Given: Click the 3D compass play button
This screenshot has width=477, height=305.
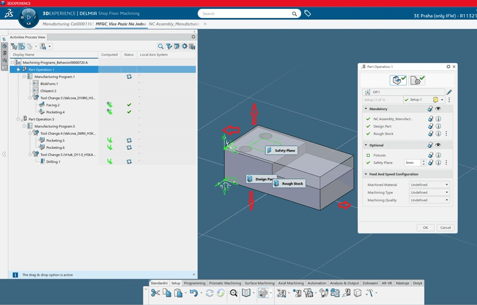Looking at the screenshot, I should 29,17.
